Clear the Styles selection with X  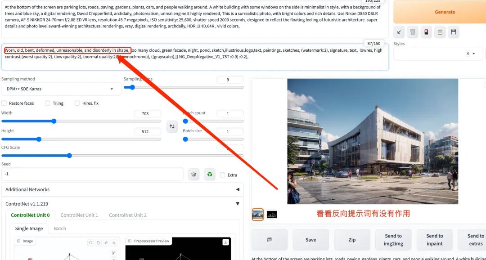pyautogui.click(x=468, y=54)
